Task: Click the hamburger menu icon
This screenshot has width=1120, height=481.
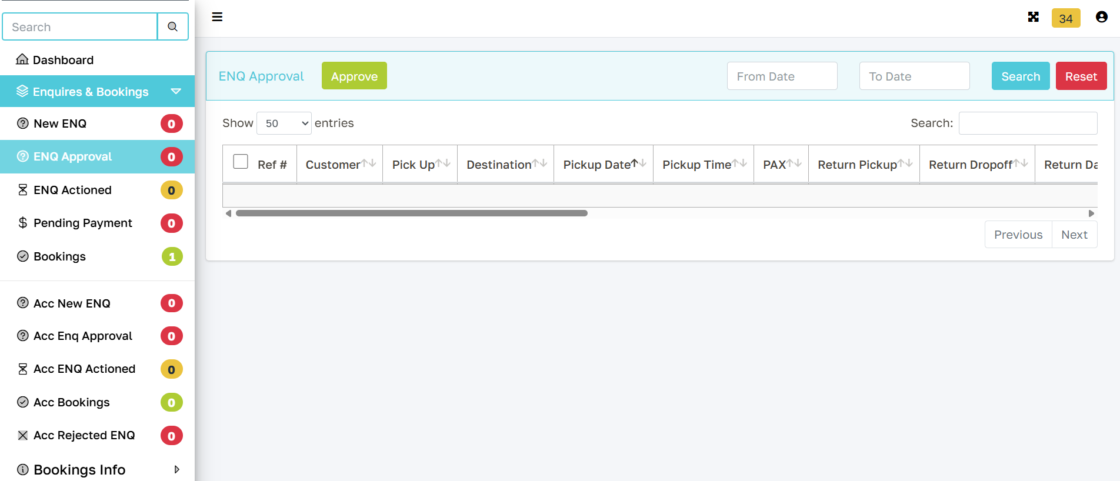Action: tap(217, 17)
